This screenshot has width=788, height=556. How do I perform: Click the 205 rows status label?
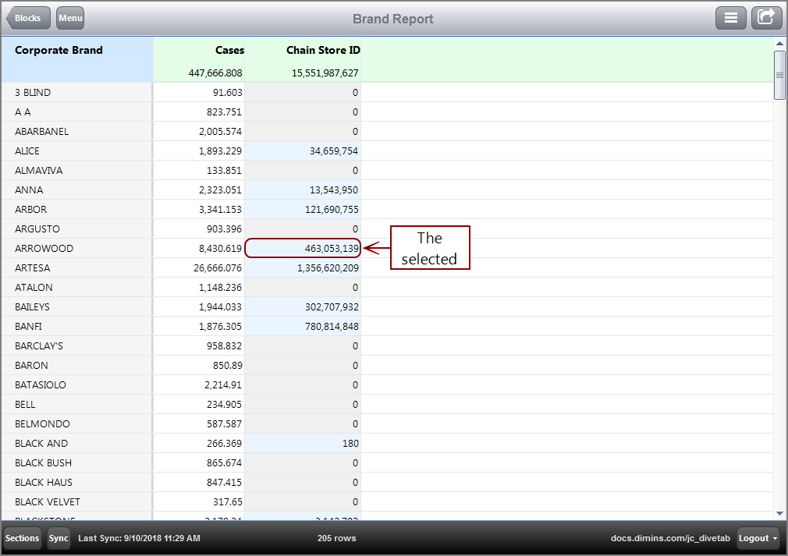336,538
